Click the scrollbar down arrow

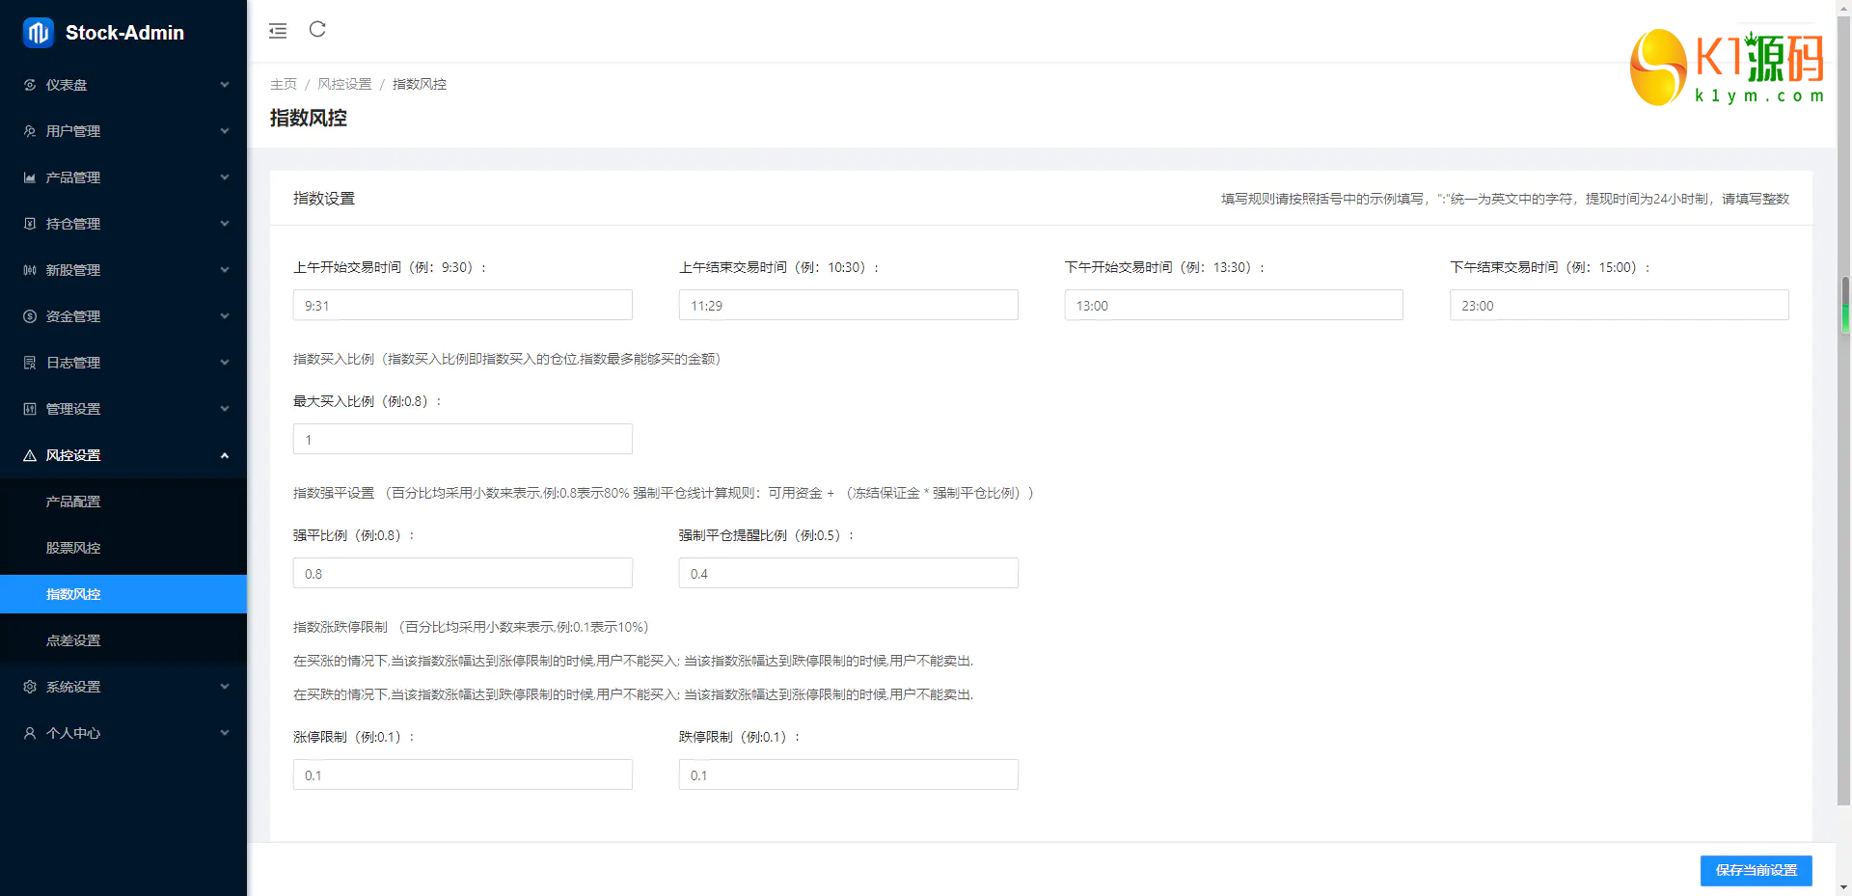[x=1844, y=887]
